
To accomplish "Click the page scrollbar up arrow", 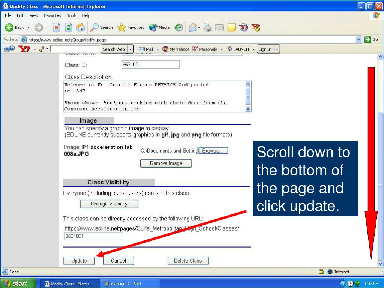I will pos(380,57).
